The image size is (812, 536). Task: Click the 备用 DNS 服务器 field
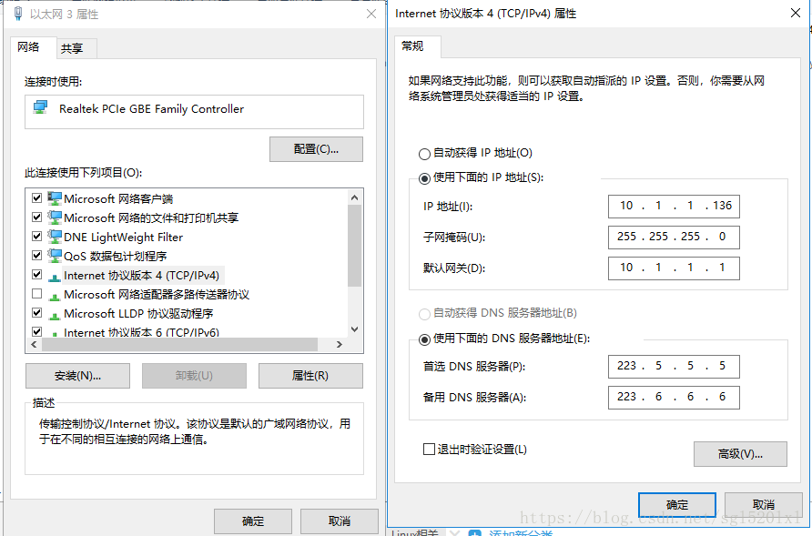coord(674,398)
